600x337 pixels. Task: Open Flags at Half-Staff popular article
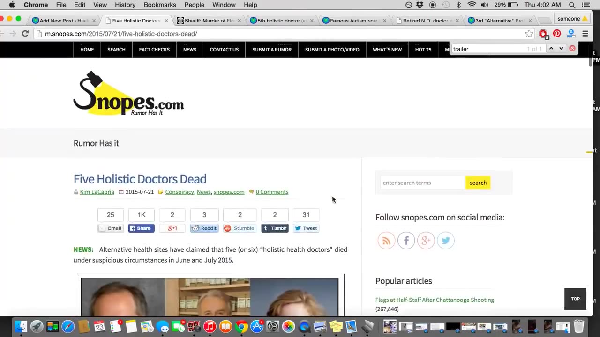tap(435, 300)
